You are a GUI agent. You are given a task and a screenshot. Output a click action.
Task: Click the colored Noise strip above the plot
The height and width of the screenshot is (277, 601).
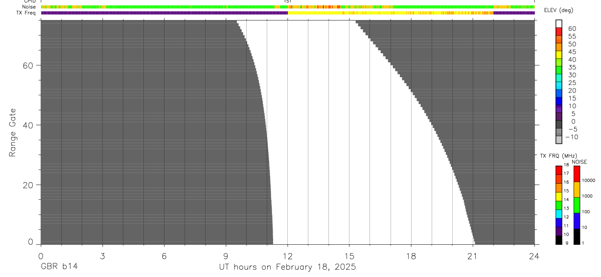coord(287,7)
